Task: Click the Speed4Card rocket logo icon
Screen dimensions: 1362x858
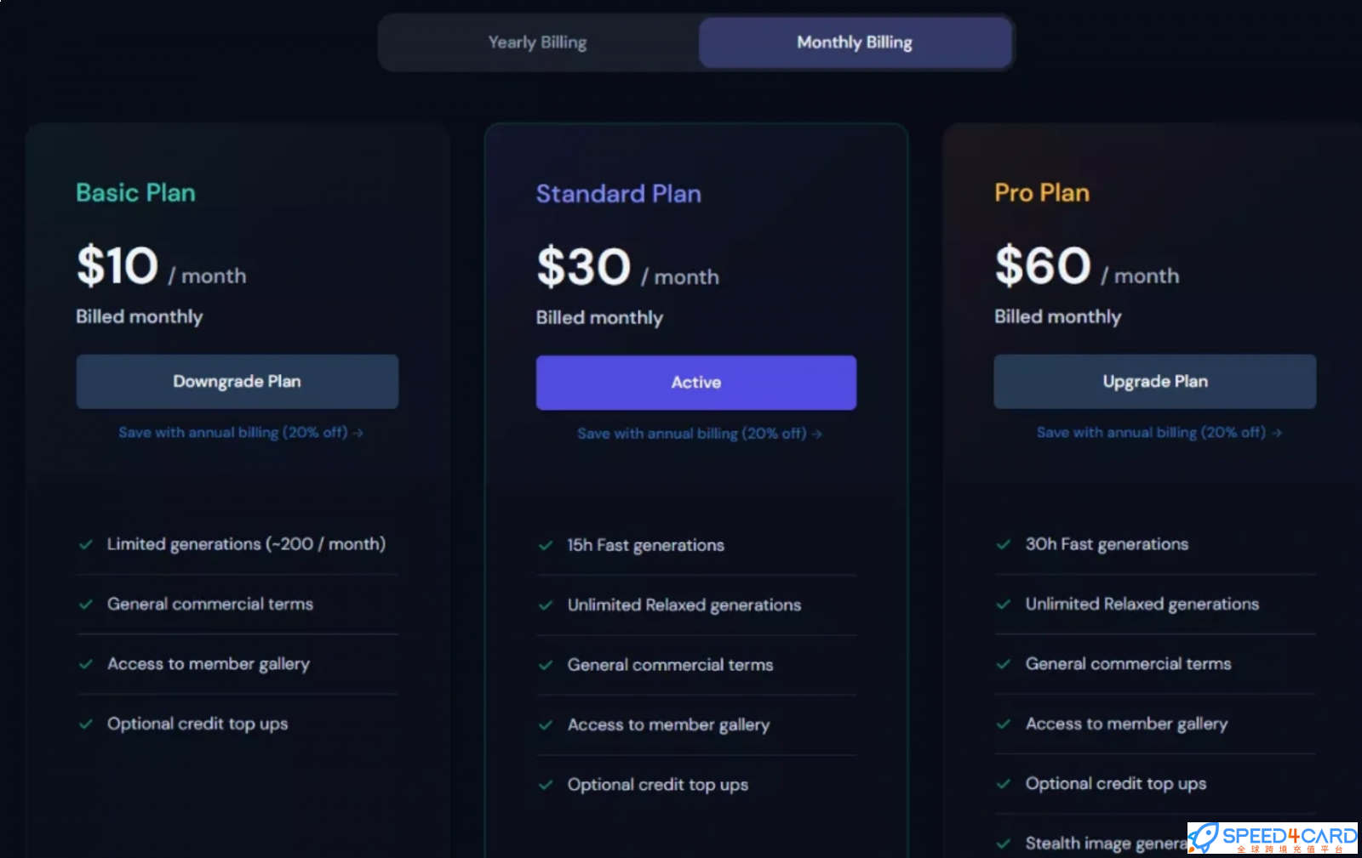Action: pos(1203,838)
